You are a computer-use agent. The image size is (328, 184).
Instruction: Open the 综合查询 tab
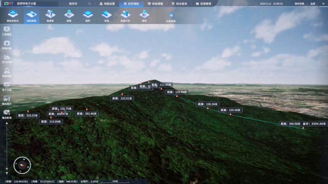pos(180,3)
